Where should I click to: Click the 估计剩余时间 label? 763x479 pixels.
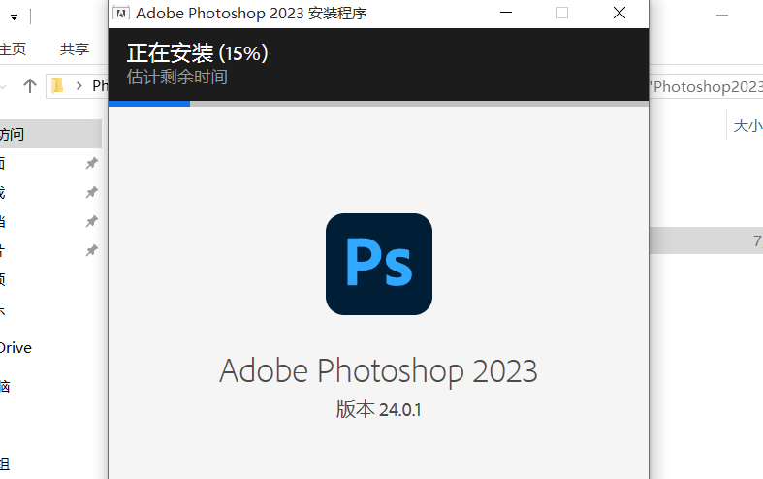click(x=177, y=77)
